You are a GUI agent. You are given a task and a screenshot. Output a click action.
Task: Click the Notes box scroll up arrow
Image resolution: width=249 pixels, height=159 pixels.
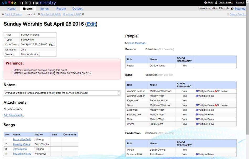[x=118, y=92]
